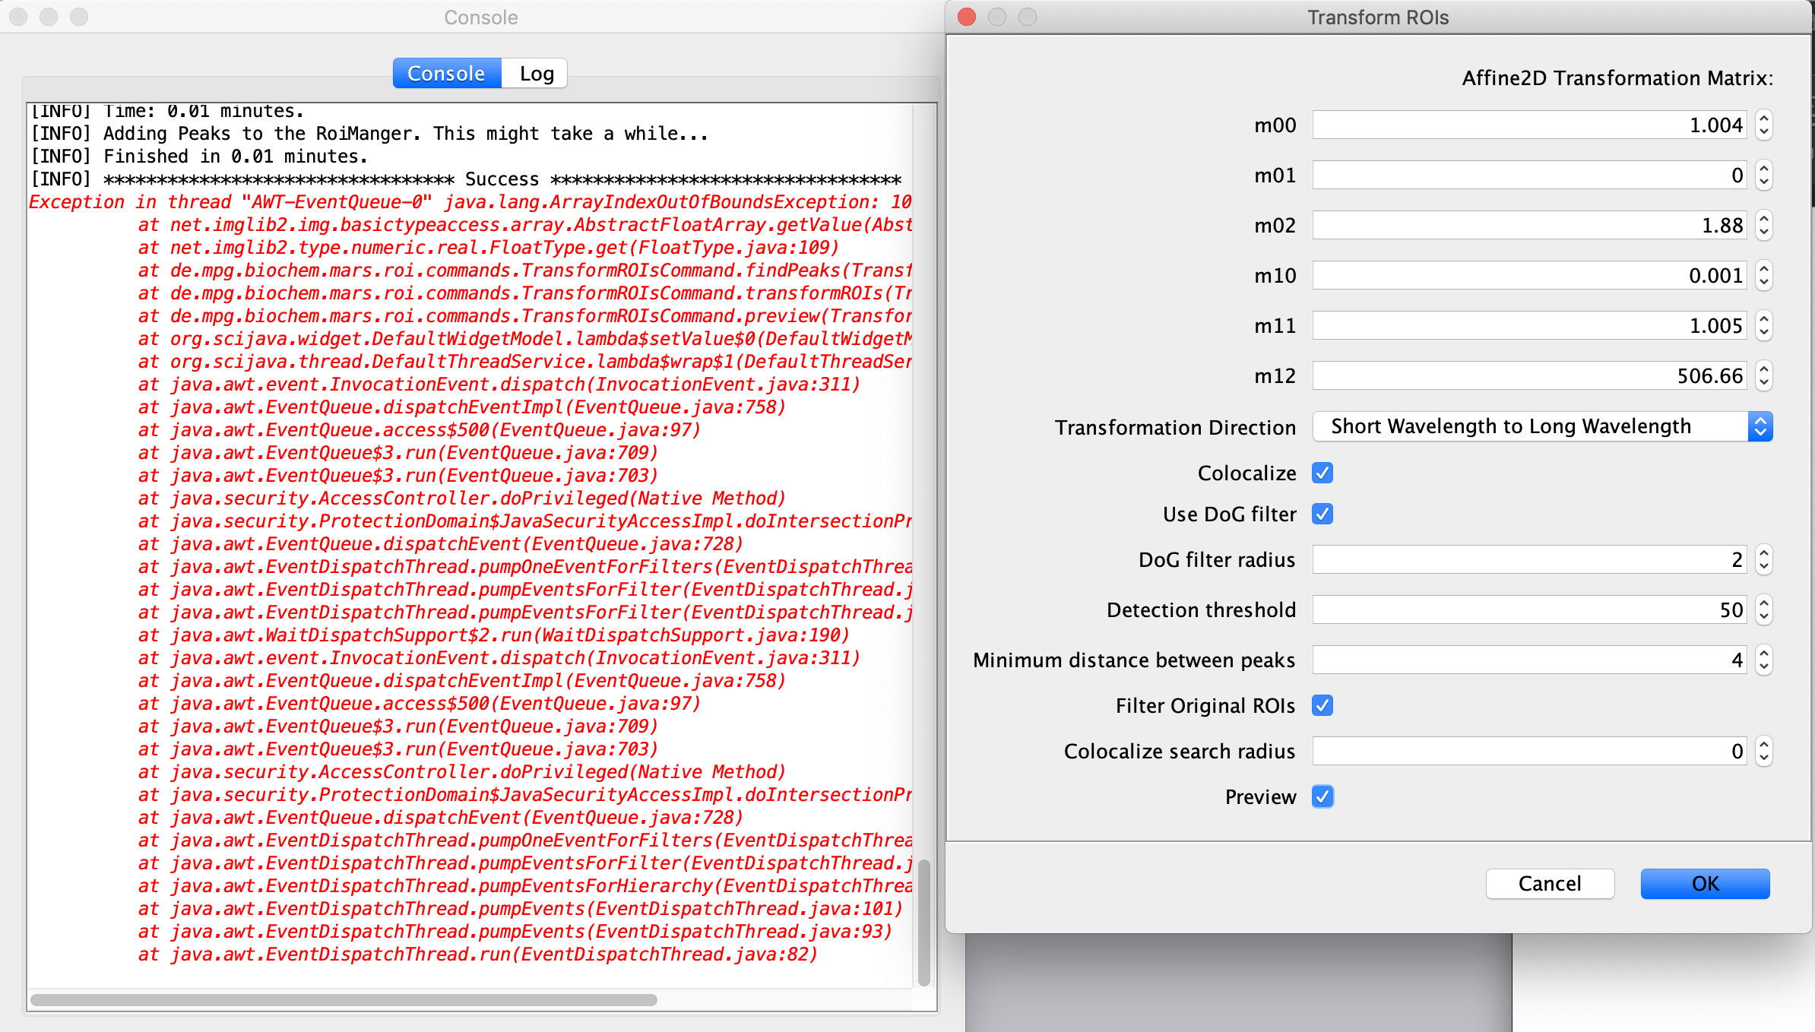Click the m11 value field
The height and width of the screenshot is (1032, 1815).
tap(1529, 325)
